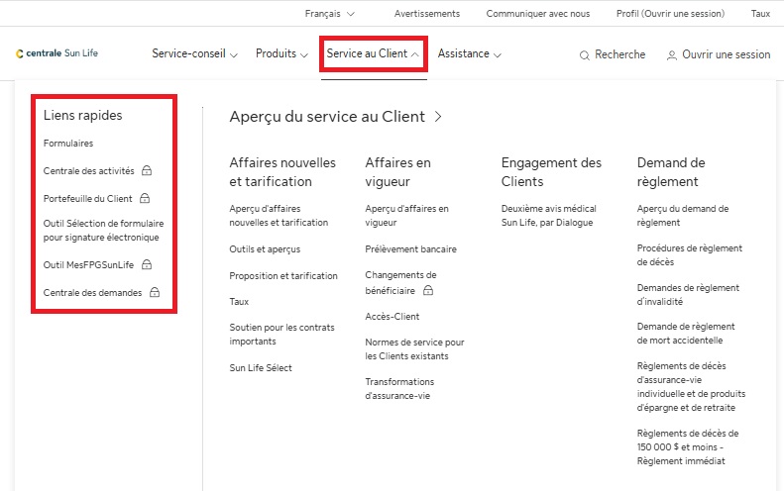This screenshot has height=491, width=784.
Task: Click lock icon beside Changements de bénéficiaire
Action: [428, 291]
